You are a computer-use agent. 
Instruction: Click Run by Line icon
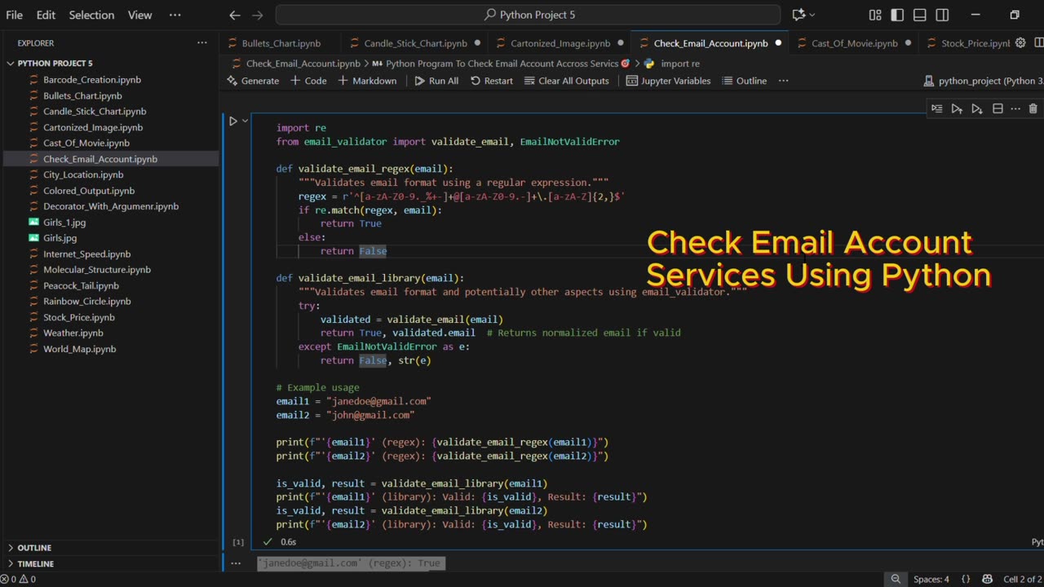point(936,108)
